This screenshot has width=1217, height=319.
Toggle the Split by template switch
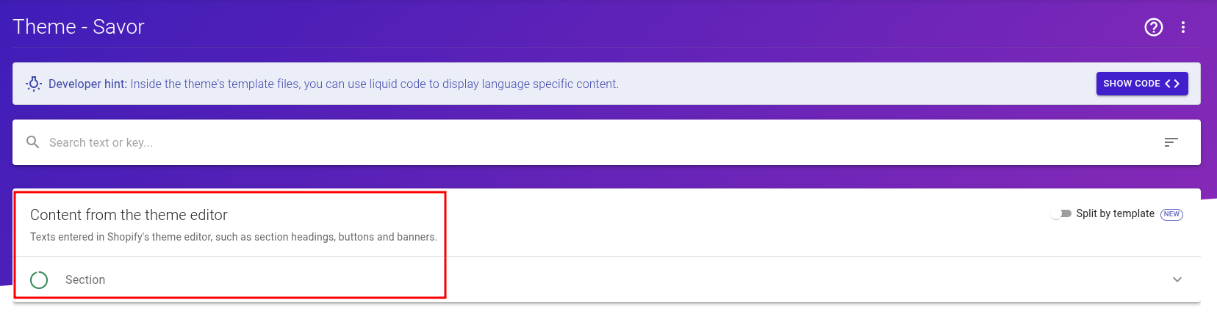click(x=1060, y=213)
